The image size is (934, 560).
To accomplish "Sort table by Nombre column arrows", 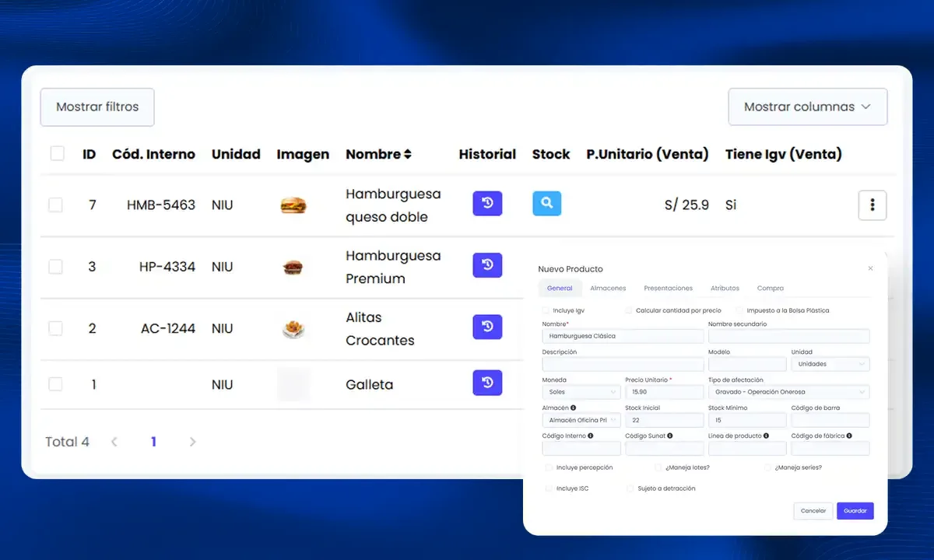I will (x=408, y=154).
